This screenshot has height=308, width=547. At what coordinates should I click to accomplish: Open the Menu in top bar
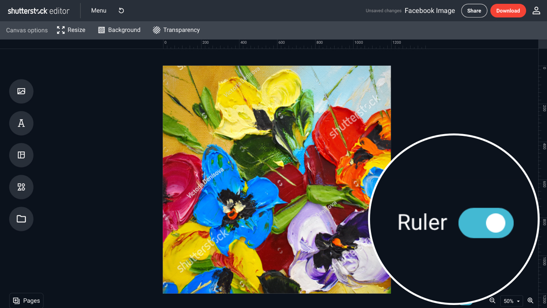tap(99, 10)
